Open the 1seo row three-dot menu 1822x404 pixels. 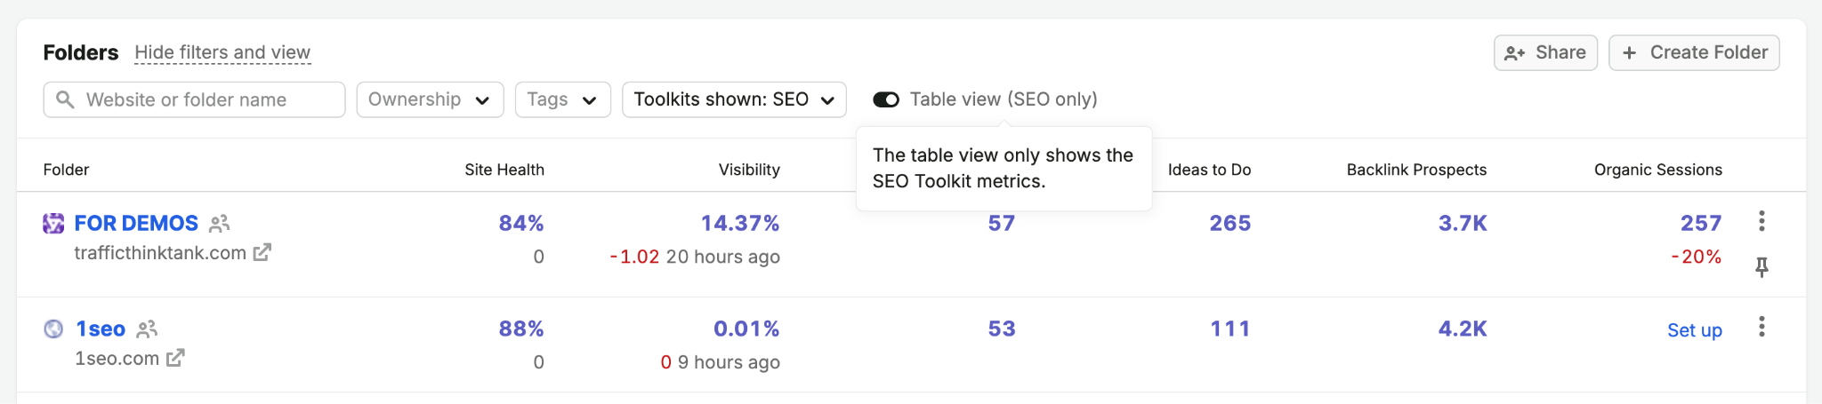1762,327
